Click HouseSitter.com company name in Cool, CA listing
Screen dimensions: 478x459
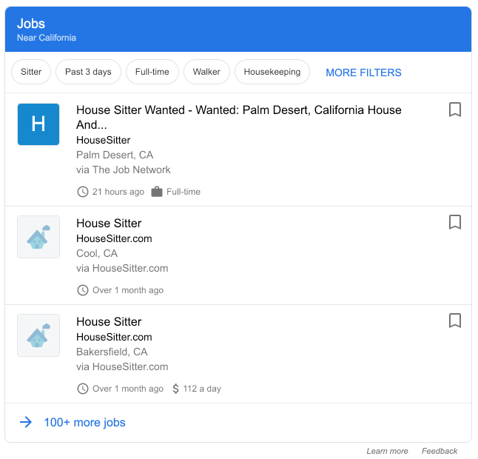click(114, 238)
